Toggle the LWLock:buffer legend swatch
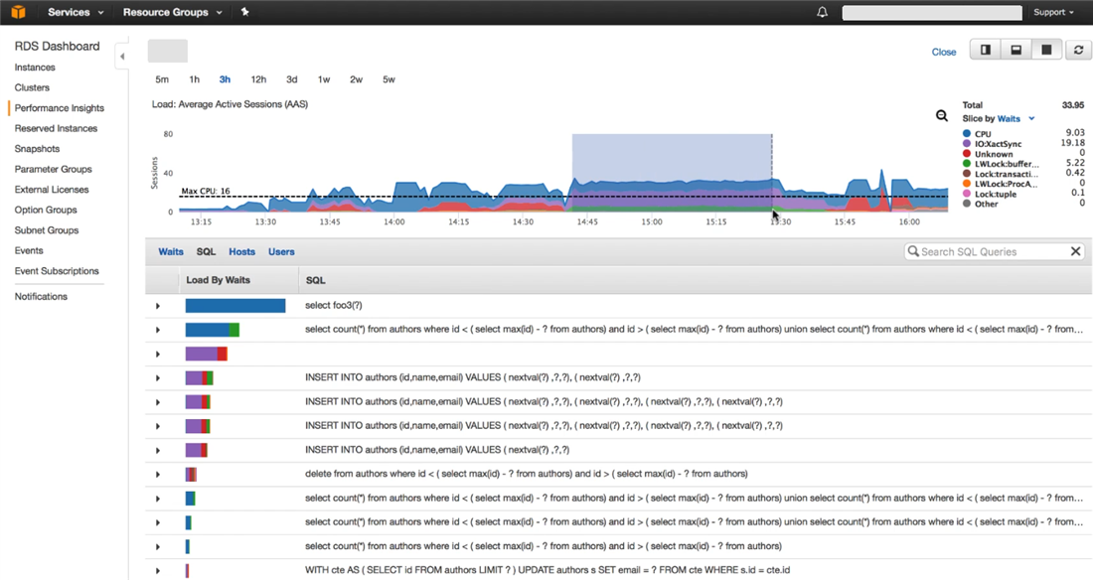Screen dimensions: 1093x580 967,164
